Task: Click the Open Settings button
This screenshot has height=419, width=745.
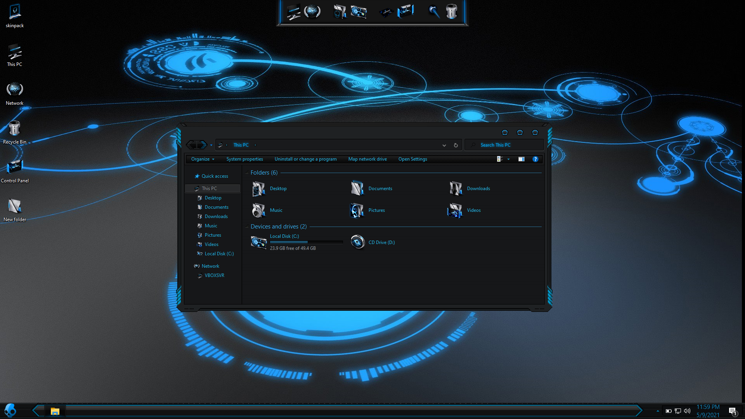Action: [x=412, y=159]
